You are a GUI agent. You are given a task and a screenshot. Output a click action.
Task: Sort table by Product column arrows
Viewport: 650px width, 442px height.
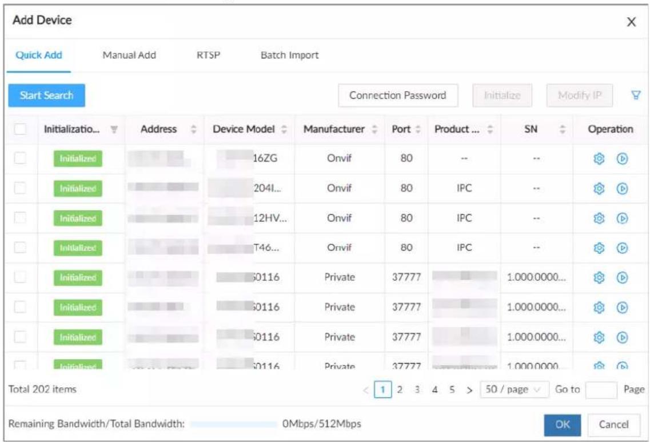tap(490, 129)
